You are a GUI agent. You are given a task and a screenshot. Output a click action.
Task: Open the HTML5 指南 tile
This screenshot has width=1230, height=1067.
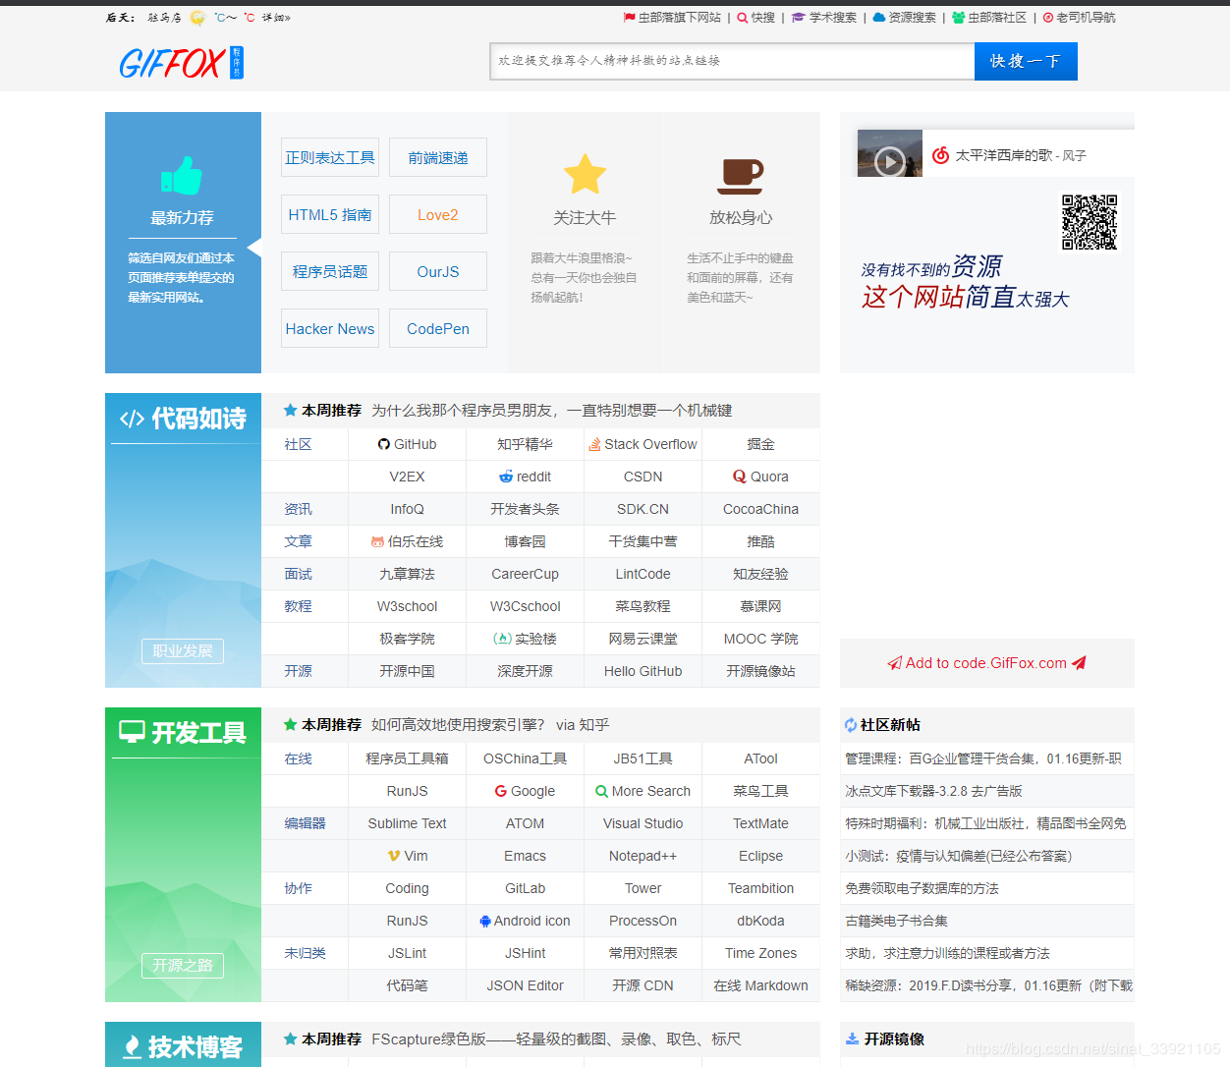[x=330, y=214]
